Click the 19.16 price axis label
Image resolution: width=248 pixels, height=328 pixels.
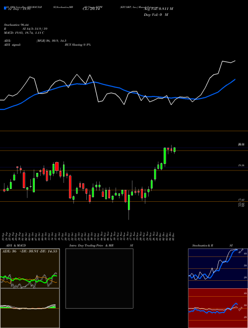241,165
